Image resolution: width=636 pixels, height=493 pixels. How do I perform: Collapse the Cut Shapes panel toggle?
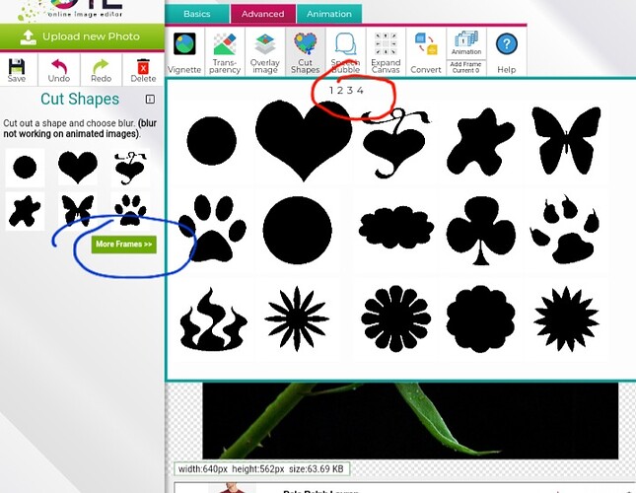click(150, 100)
